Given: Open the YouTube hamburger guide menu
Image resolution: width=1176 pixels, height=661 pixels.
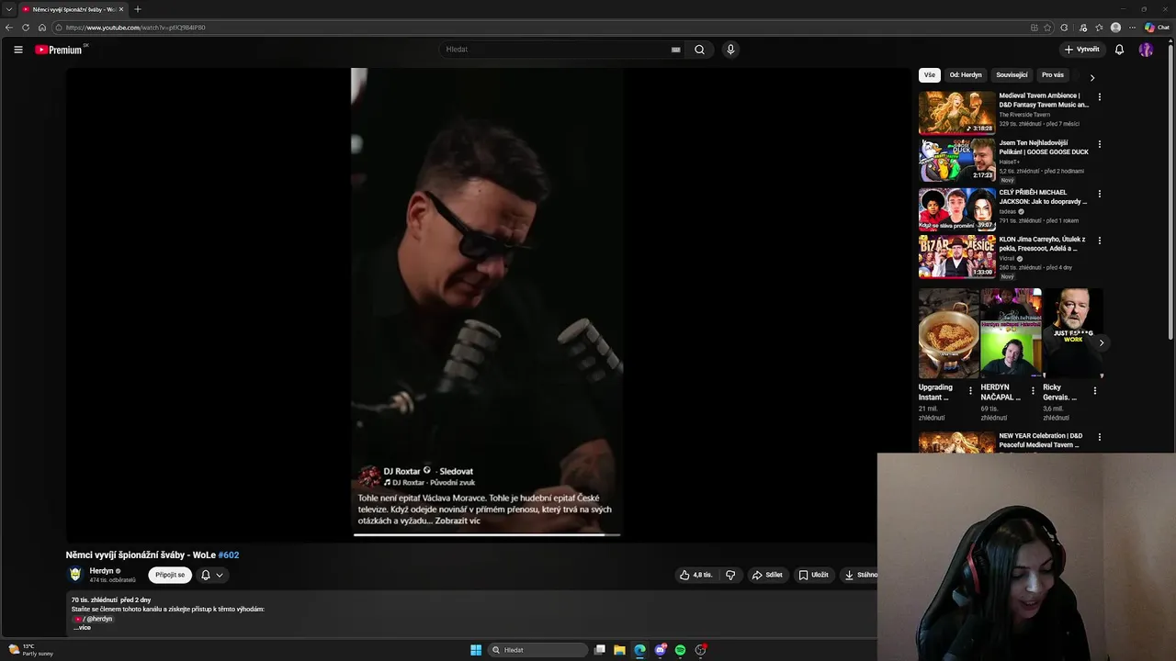Looking at the screenshot, I should click(x=18, y=50).
